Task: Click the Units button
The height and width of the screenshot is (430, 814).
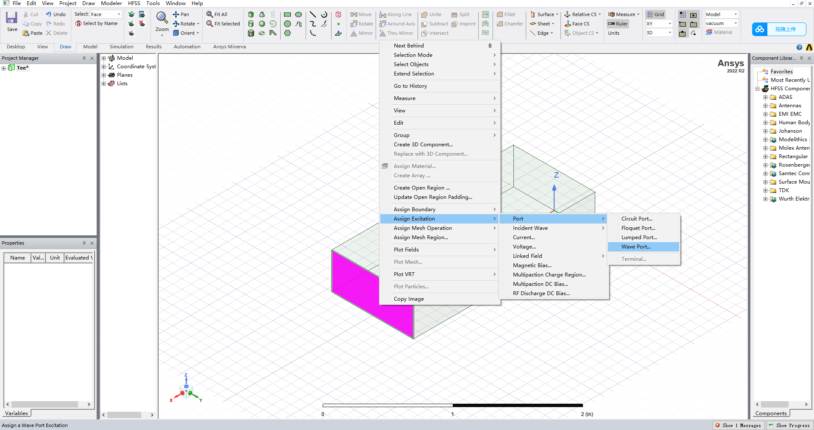Action: pos(613,33)
